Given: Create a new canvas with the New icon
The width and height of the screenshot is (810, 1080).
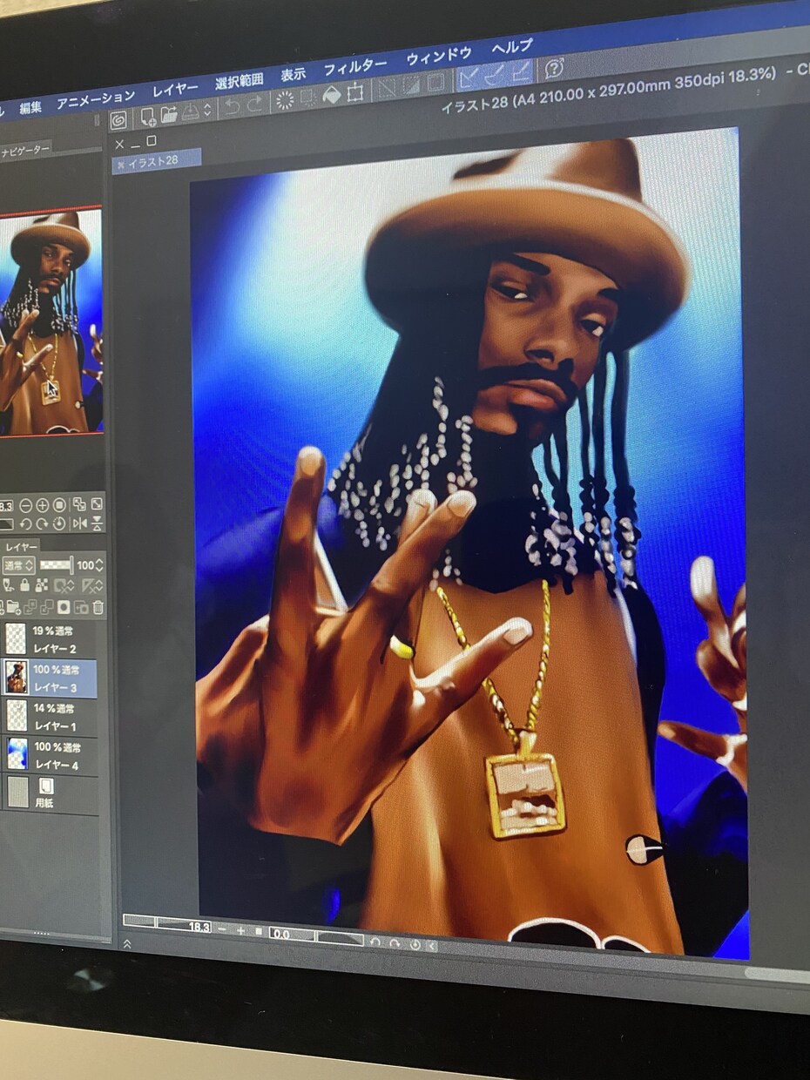Looking at the screenshot, I should coord(148,115).
